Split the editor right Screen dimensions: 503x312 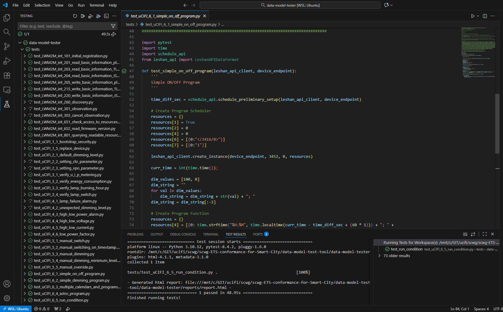[485, 16]
